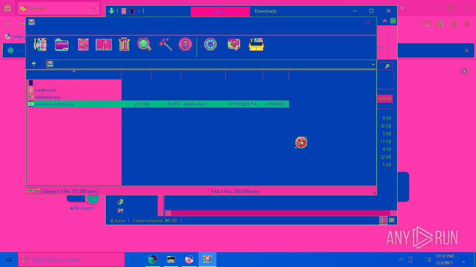The width and height of the screenshot is (476, 267).
Task: Close the New Tab browser tab
Action: [94, 8]
